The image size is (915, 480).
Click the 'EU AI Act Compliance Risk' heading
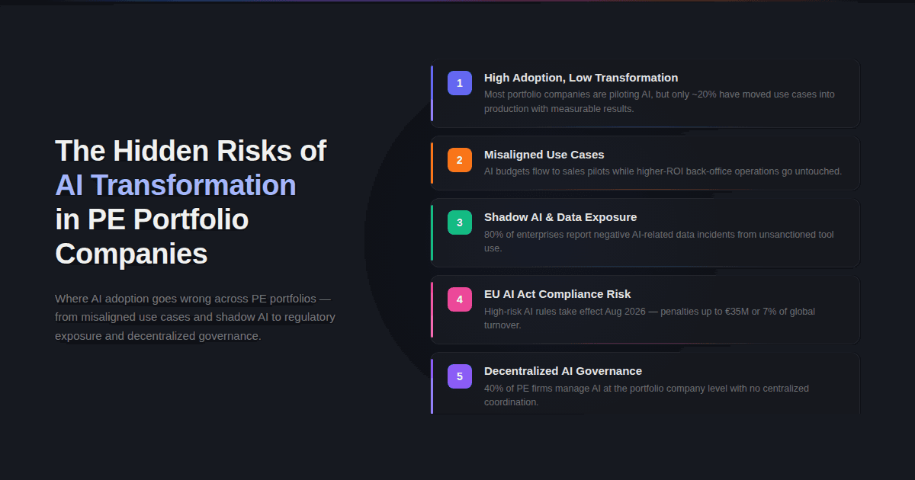point(557,293)
